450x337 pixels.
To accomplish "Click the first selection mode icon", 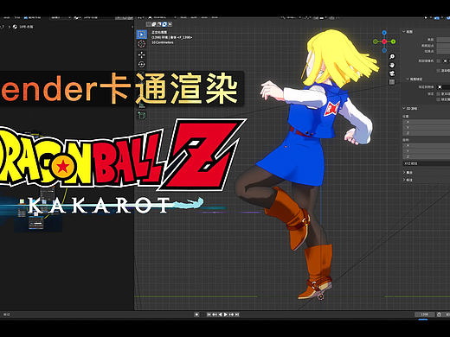I will (x=149, y=24).
